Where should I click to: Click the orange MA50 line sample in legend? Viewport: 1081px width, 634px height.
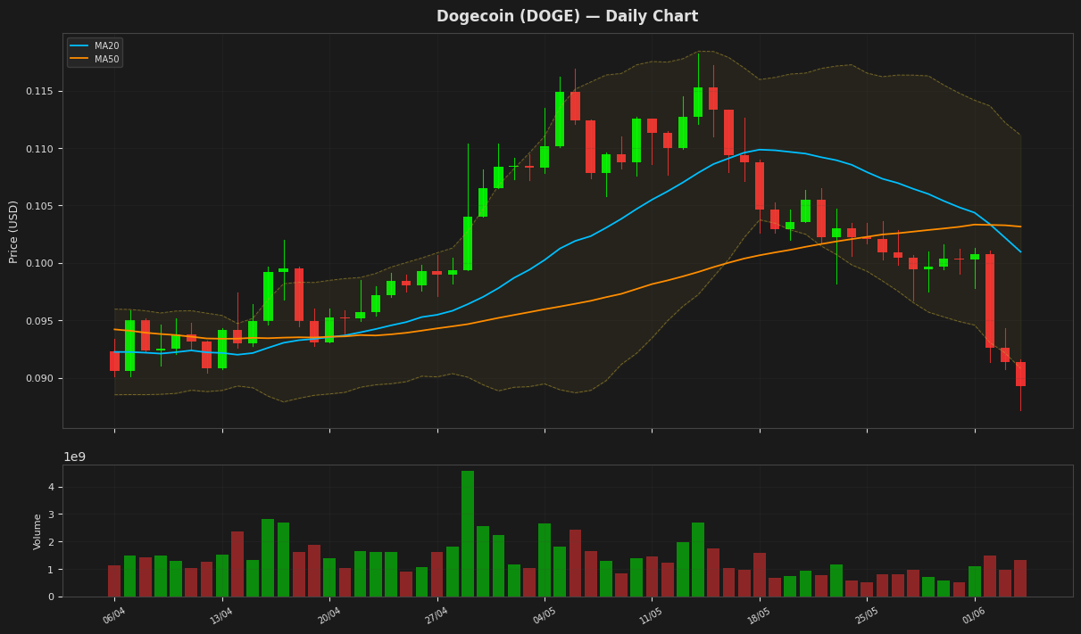pyautogui.click(x=79, y=60)
